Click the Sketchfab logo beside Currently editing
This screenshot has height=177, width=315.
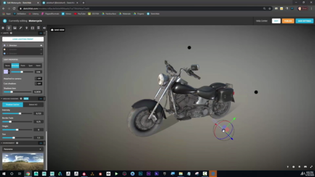5,21
